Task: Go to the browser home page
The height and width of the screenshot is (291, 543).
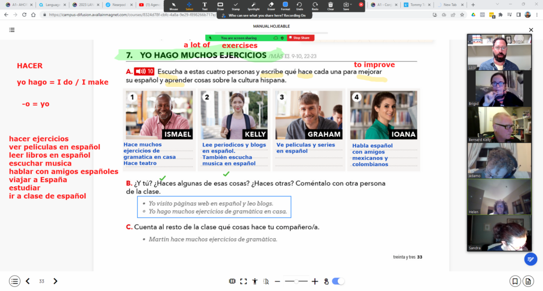Action: (x=33, y=15)
